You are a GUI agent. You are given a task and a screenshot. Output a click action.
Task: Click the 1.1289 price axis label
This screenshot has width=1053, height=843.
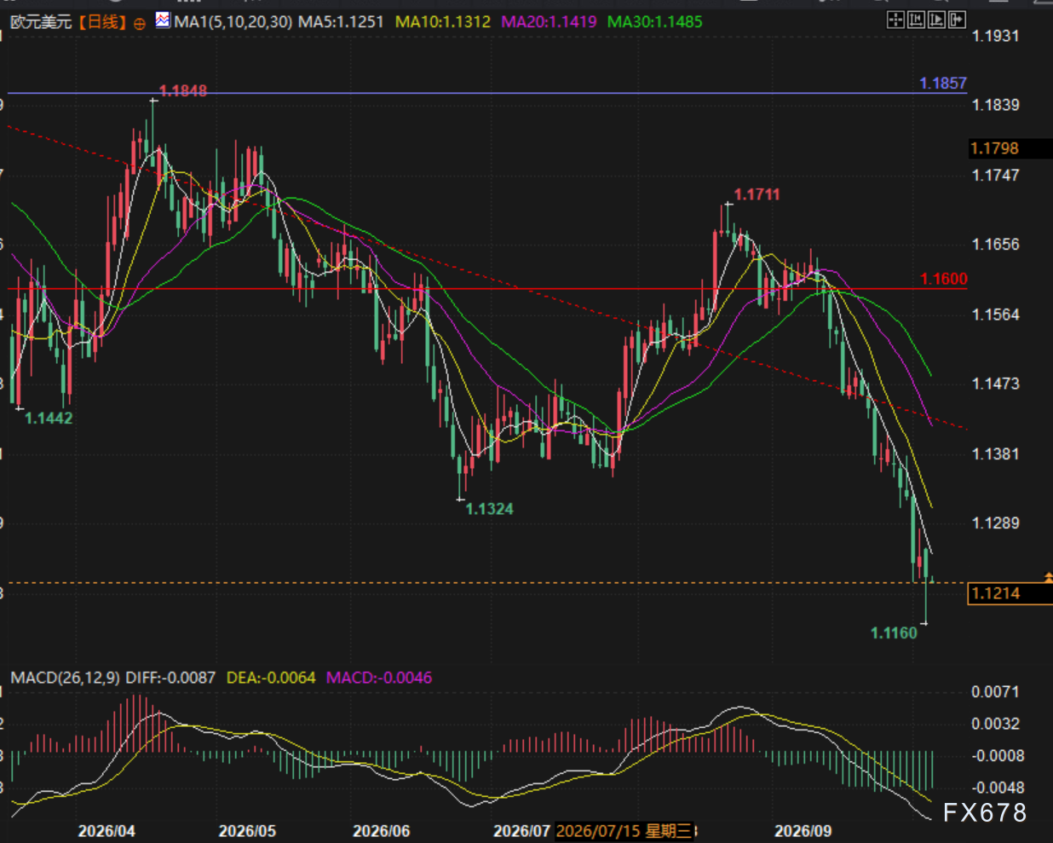click(995, 523)
